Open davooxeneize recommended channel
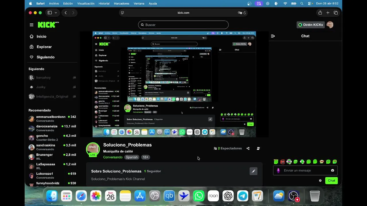The image size is (367, 206). (x=52, y=128)
